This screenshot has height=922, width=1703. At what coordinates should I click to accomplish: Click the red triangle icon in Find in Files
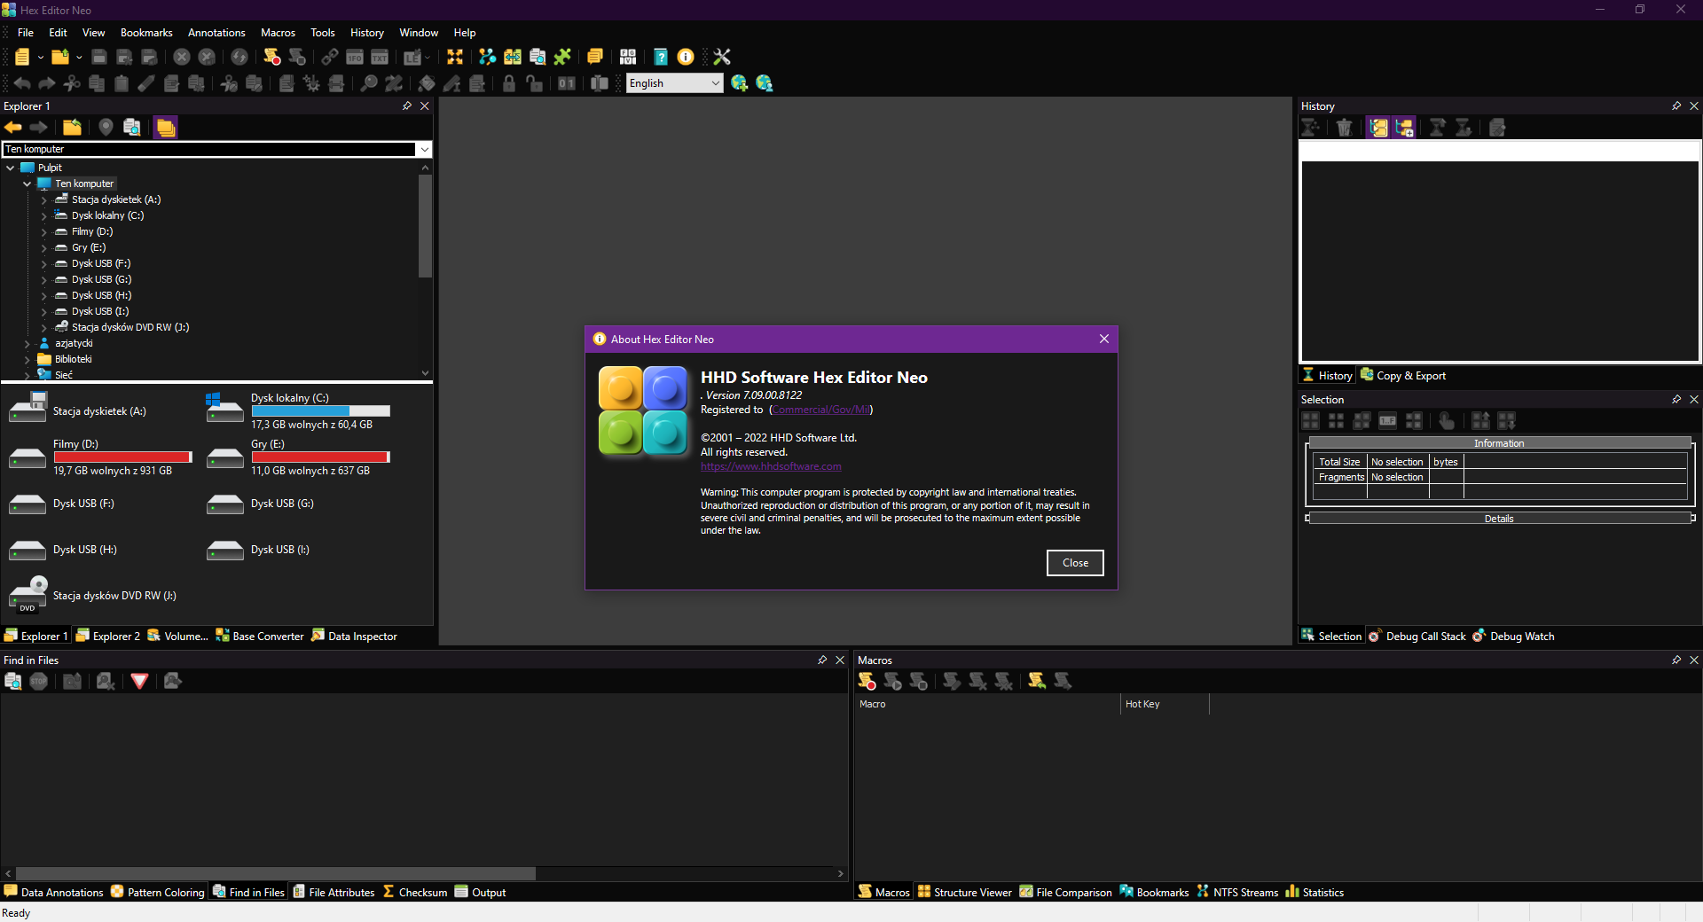pyautogui.click(x=139, y=681)
